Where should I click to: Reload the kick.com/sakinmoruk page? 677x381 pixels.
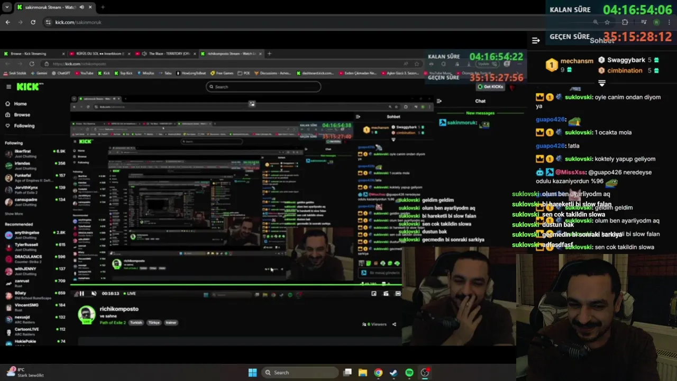33,22
